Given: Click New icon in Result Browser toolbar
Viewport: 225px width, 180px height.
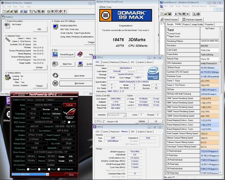Looking at the screenshot, I should tap(162, 14).
